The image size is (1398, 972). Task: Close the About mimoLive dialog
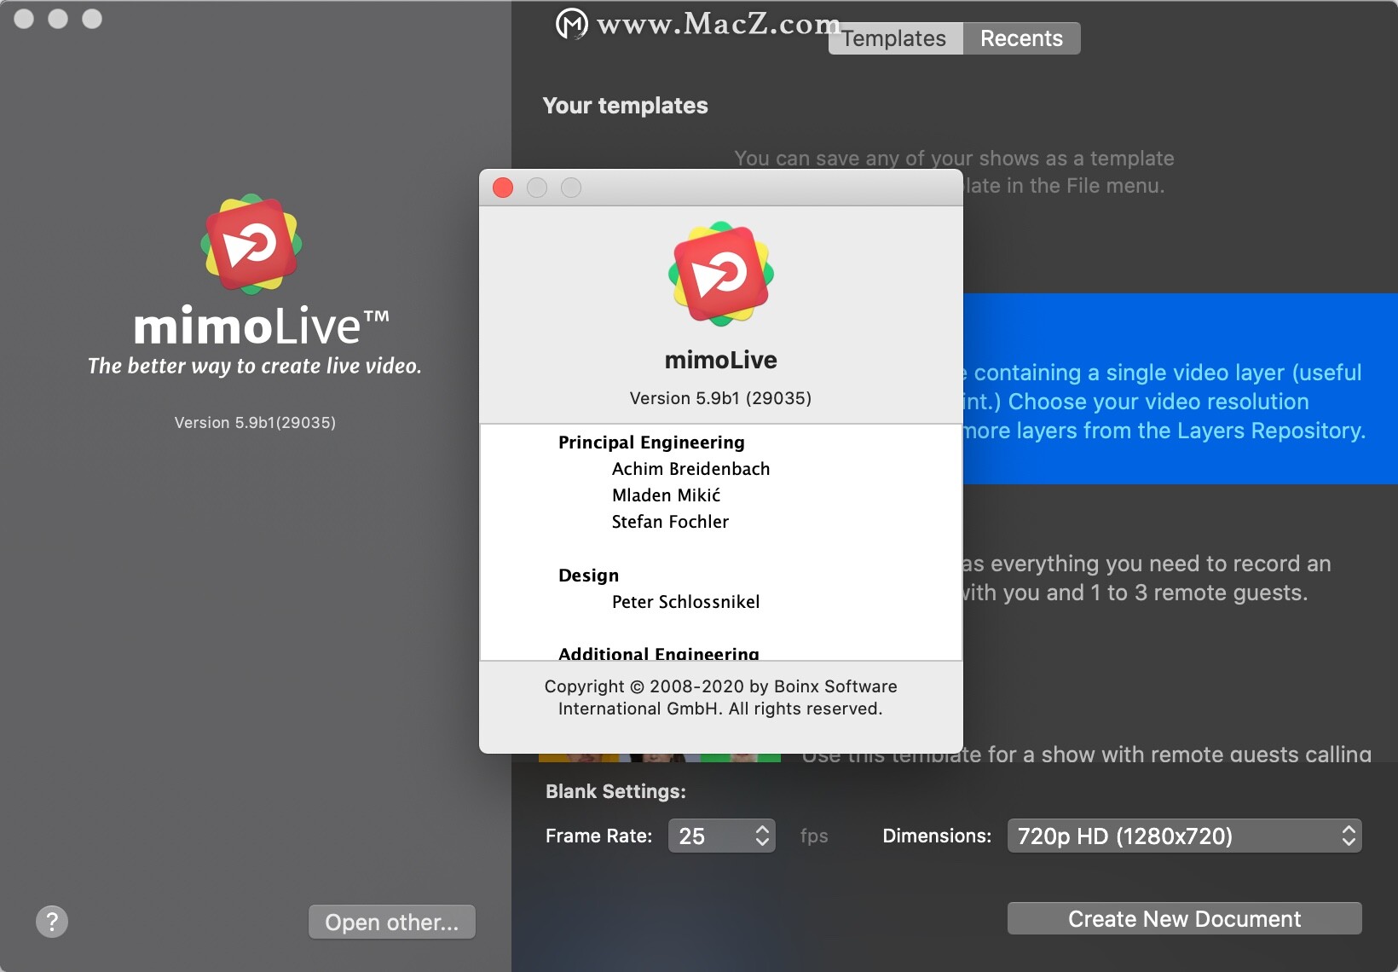click(x=503, y=188)
